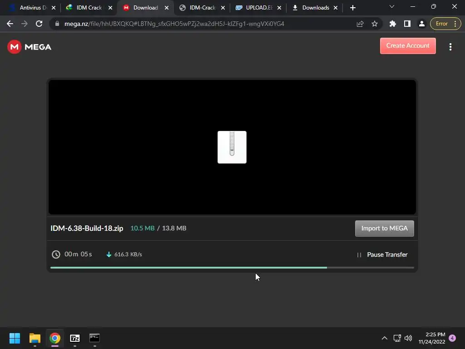Click the 13.8 MB total size

[x=174, y=228]
